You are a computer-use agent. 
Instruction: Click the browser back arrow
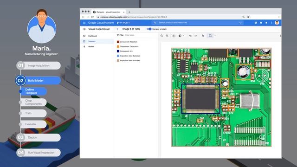tap(84, 17)
